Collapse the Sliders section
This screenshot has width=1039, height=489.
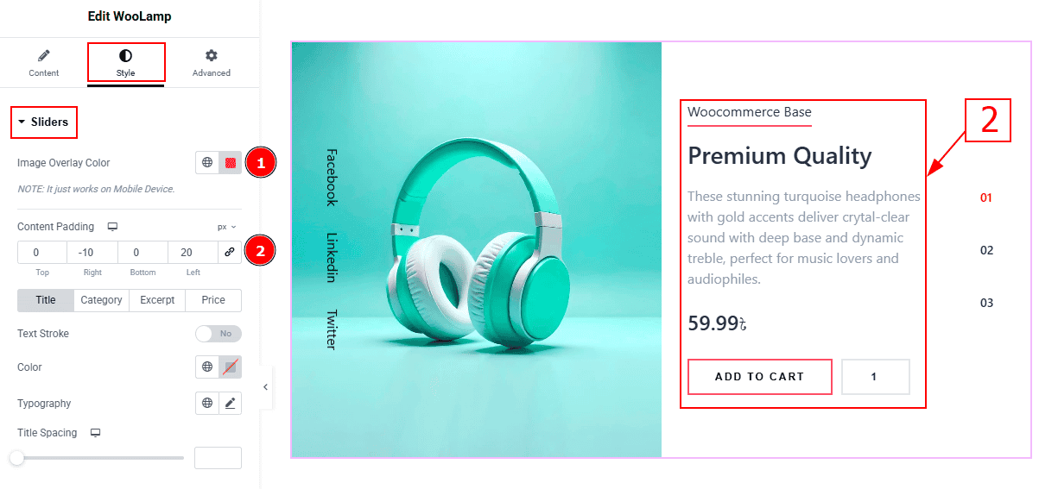[44, 122]
